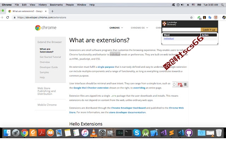226x141 pixels.
Task: Open the History menu
Action: [x=42, y=5]
